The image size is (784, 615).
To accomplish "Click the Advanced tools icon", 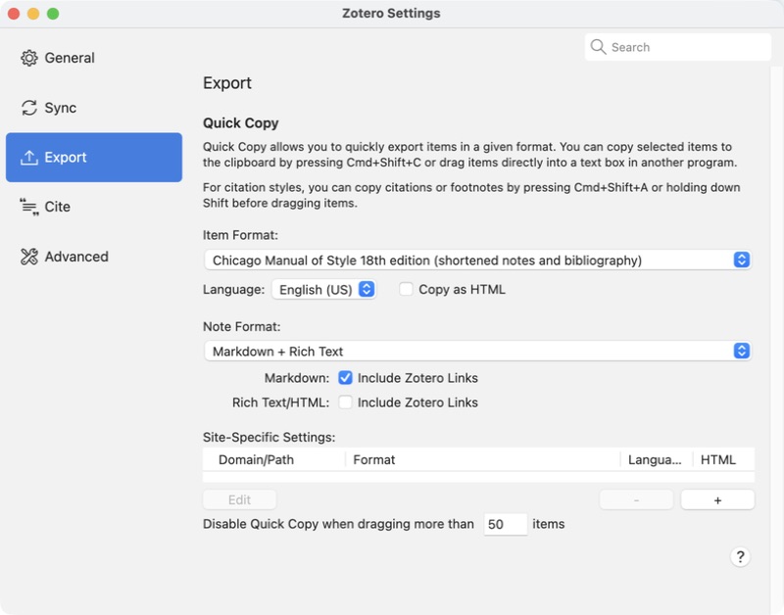I will pyautogui.click(x=29, y=257).
